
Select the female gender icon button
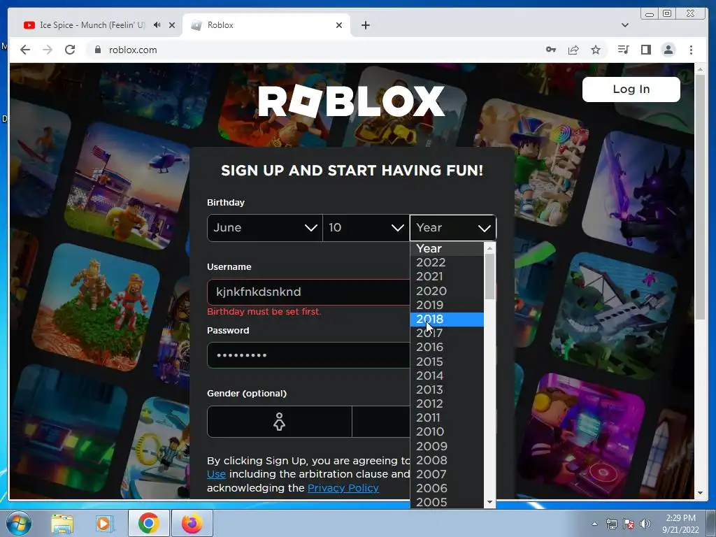click(280, 422)
